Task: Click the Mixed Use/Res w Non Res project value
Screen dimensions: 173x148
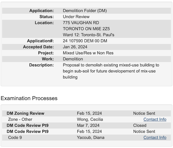Action: pos(88,53)
